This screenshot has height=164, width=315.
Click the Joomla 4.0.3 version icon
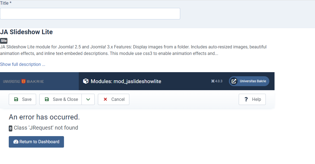click(213, 81)
